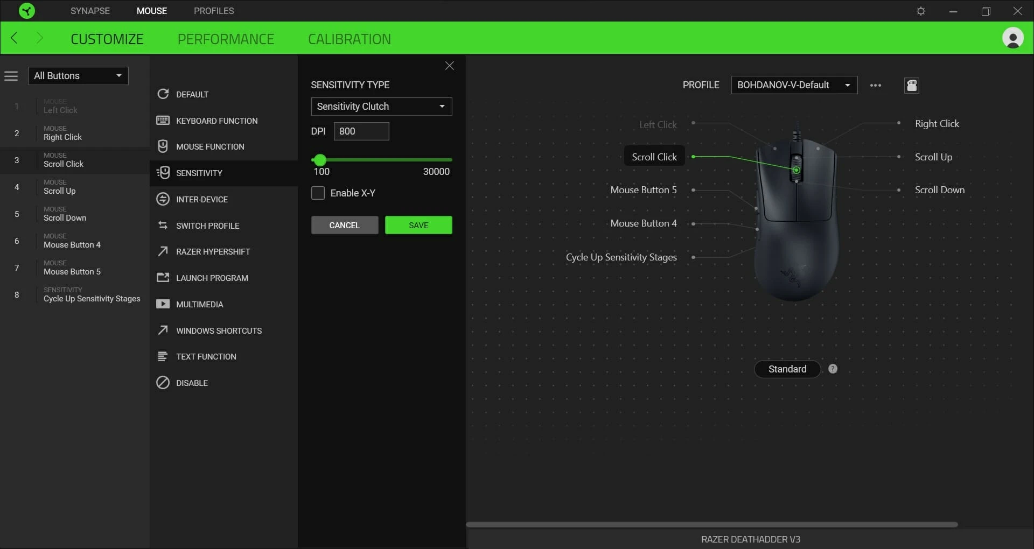This screenshot has width=1034, height=549.
Task: Click the CANCEL button
Action: [x=345, y=225]
